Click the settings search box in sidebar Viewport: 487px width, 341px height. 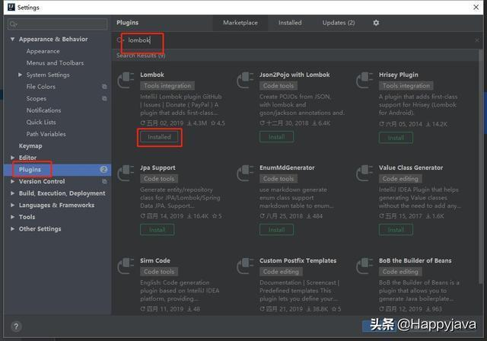pos(58,24)
